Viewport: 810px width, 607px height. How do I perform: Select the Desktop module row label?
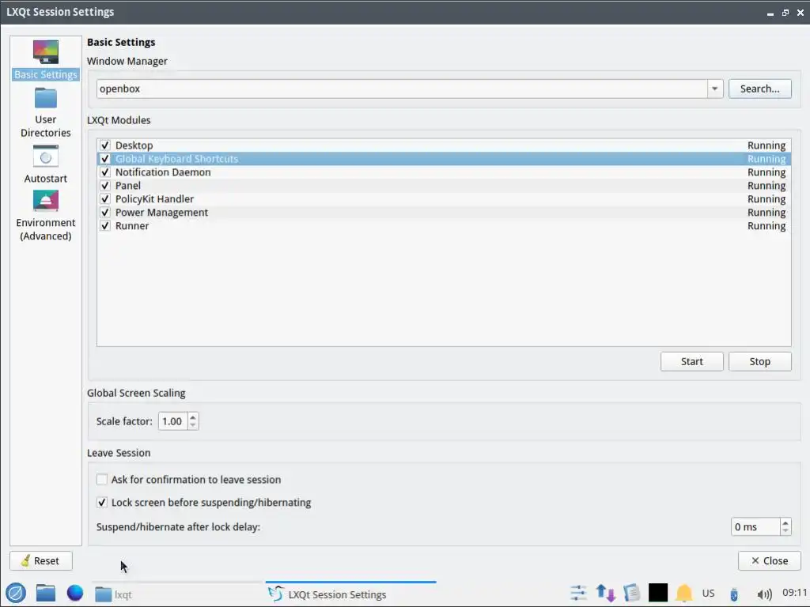134,145
